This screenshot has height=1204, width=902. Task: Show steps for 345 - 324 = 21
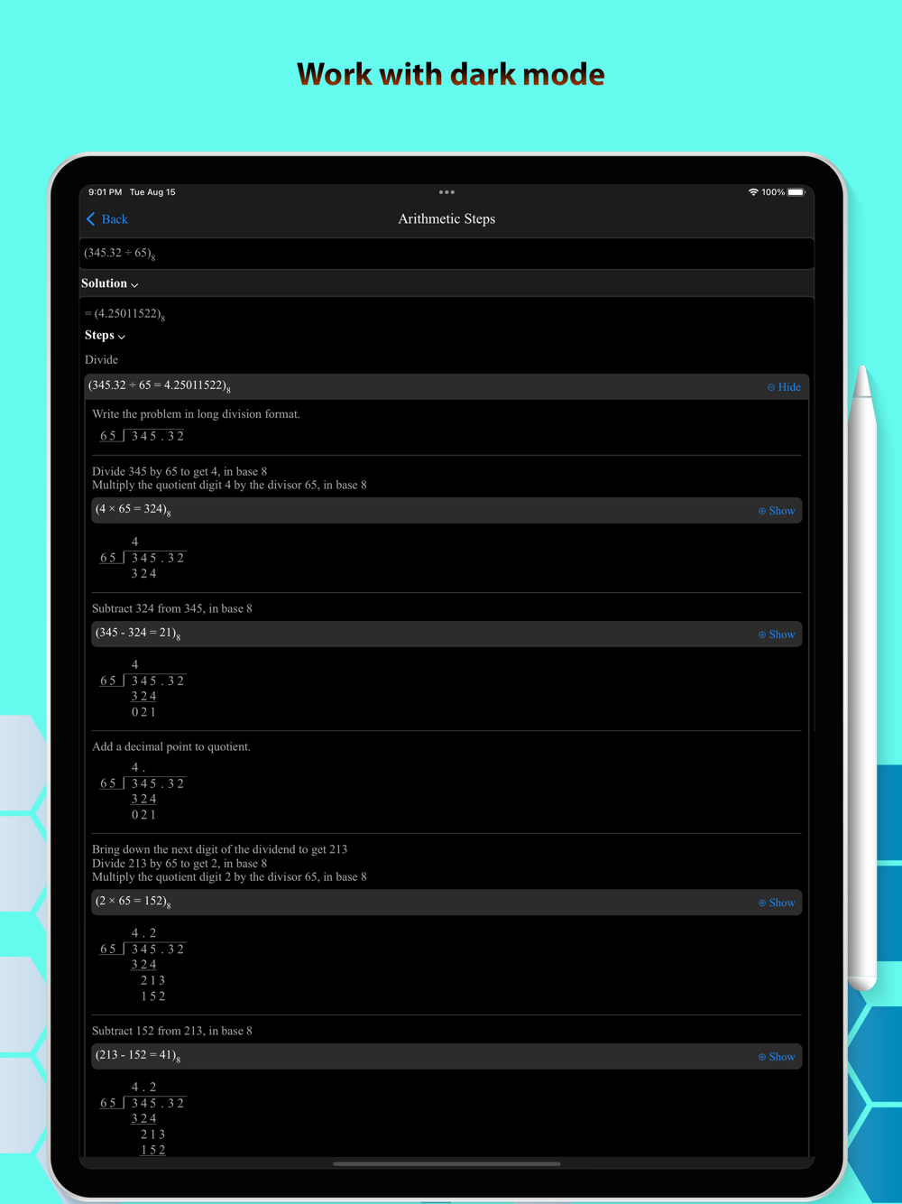coord(777,634)
